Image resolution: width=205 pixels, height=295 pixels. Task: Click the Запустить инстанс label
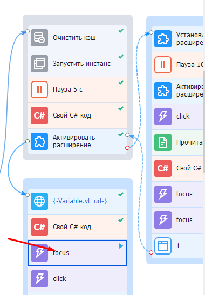point(81,64)
